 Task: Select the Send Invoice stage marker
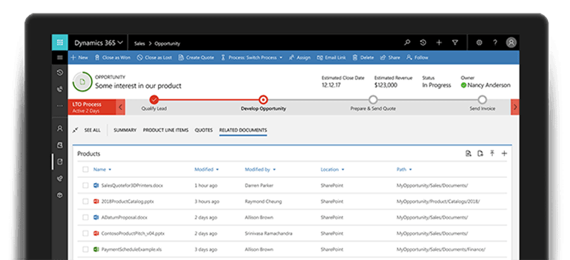482,100
